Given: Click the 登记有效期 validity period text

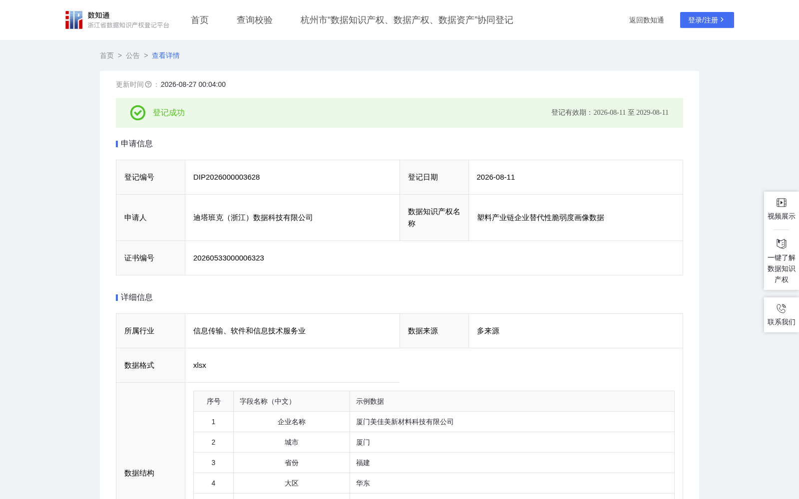Looking at the screenshot, I should pyautogui.click(x=610, y=113).
